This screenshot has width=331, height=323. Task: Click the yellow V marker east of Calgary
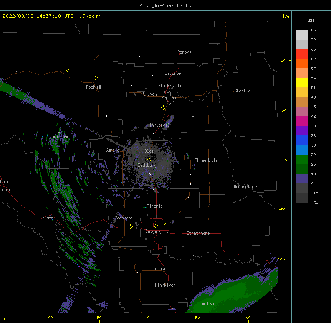coord(165,224)
